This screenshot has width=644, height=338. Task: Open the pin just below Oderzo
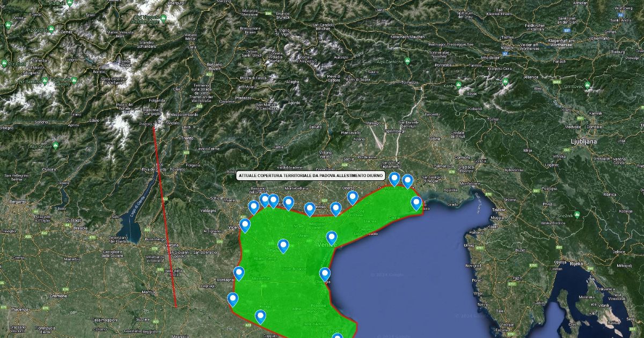tap(353, 197)
